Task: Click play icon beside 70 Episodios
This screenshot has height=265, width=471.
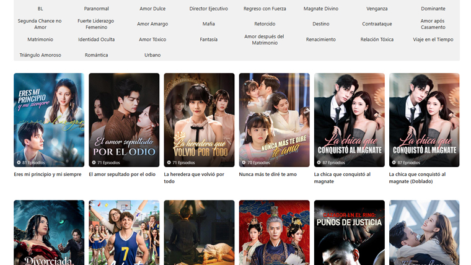Action: 244,163
